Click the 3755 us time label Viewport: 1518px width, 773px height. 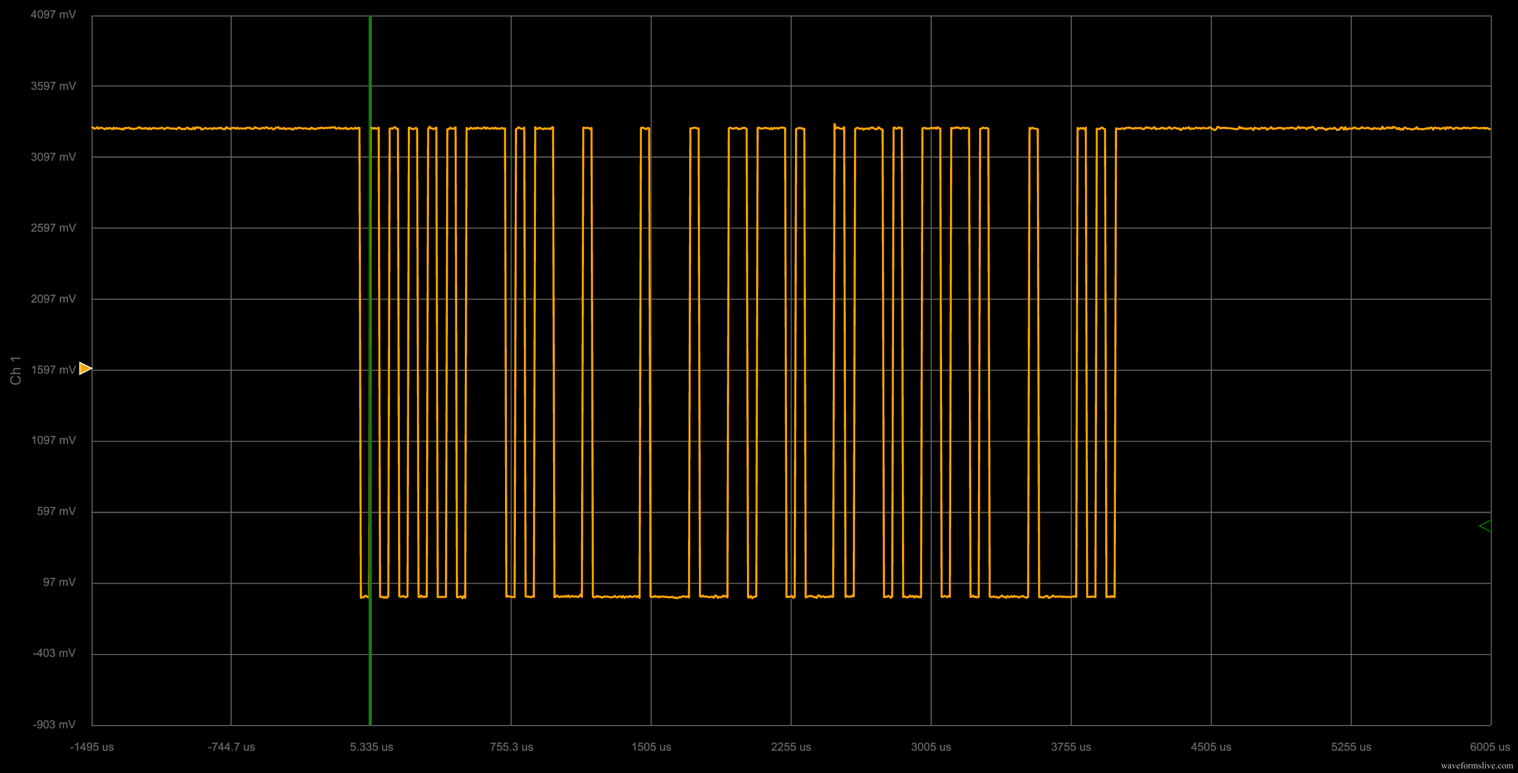pyautogui.click(x=1071, y=747)
